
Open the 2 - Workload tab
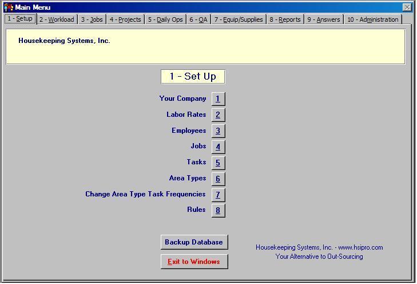coord(57,19)
